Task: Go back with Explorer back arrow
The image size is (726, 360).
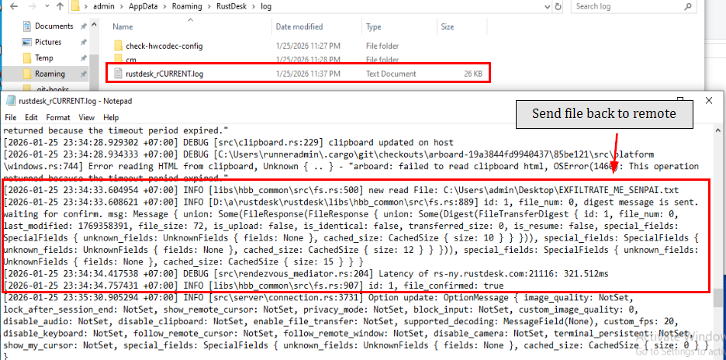Action: pos(15,6)
